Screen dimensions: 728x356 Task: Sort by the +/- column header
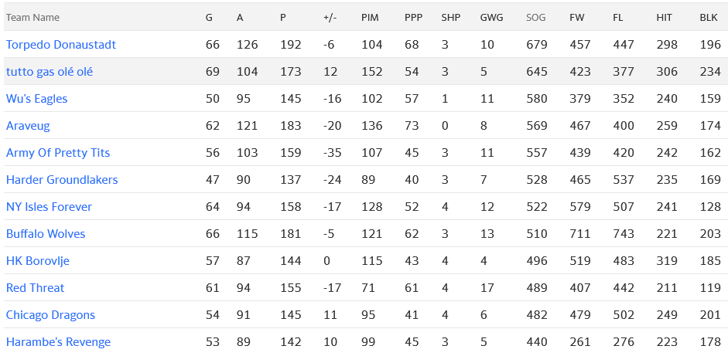click(x=330, y=18)
